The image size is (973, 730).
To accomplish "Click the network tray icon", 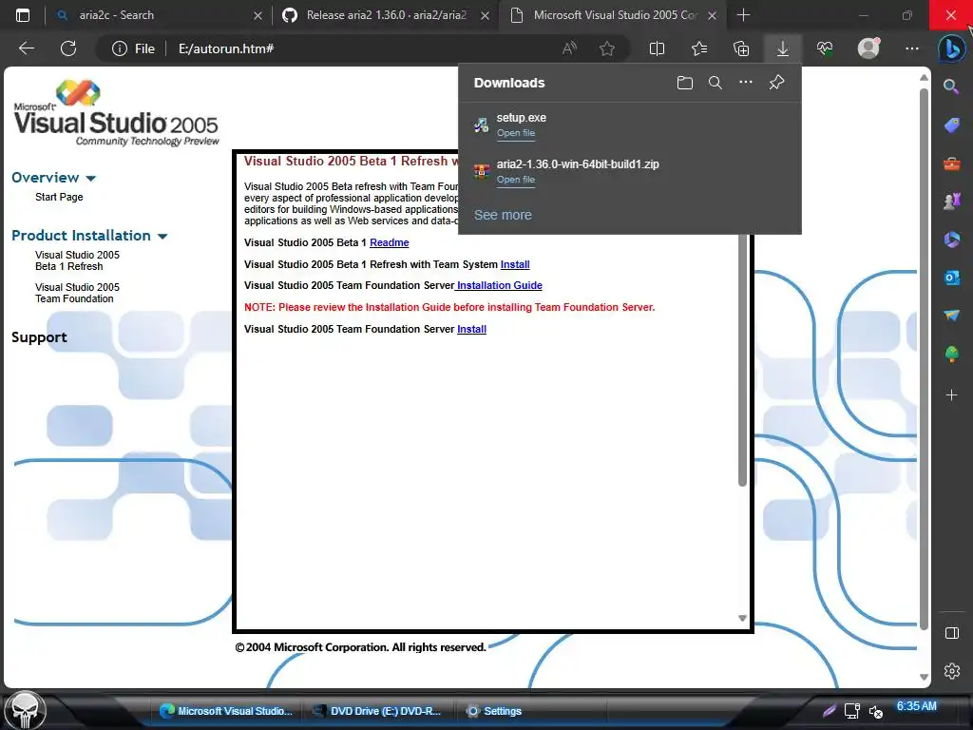I will pos(852,711).
